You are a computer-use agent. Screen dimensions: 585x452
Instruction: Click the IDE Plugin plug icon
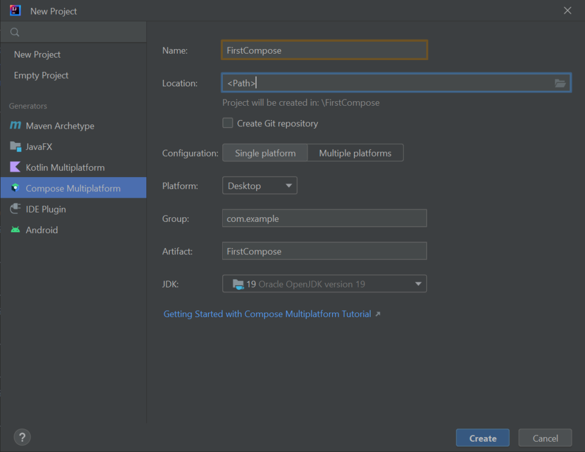point(15,209)
